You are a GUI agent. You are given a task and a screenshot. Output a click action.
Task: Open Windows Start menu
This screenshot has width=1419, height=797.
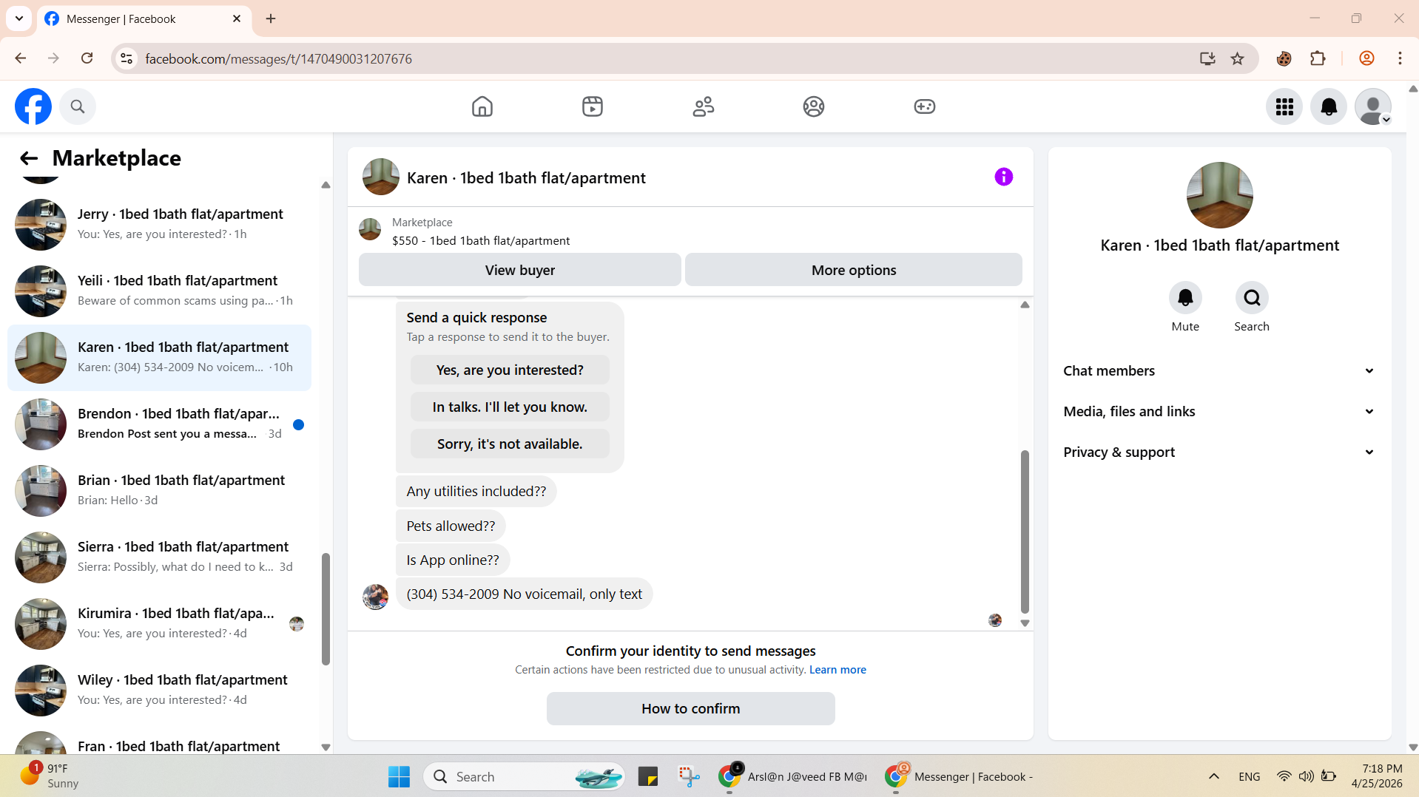(399, 777)
